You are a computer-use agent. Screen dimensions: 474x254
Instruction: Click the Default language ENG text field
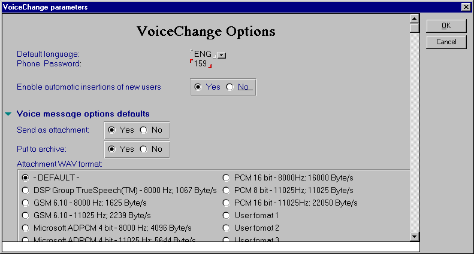pyautogui.click(x=203, y=54)
